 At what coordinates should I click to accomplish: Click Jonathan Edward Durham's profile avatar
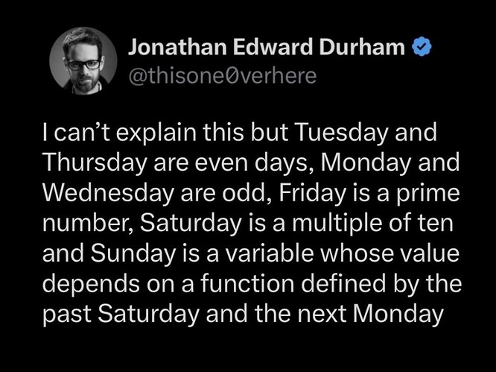(x=82, y=61)
